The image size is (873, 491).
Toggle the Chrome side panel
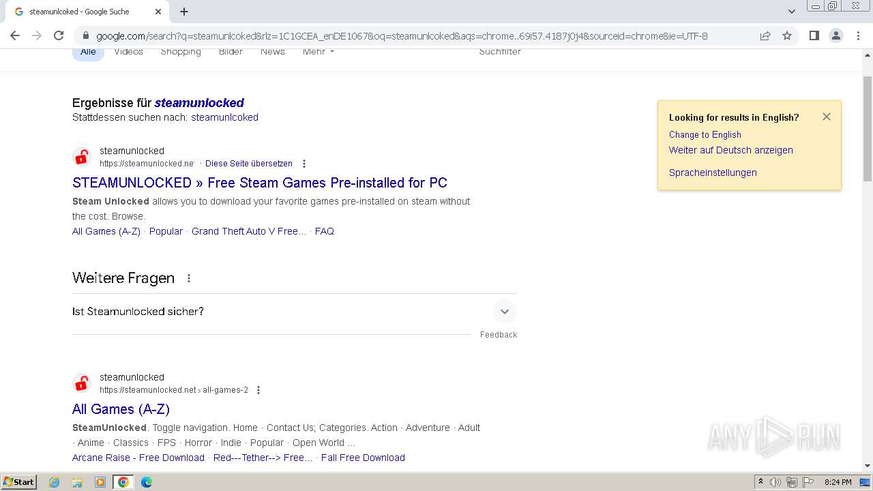click(x=814, y=36)
